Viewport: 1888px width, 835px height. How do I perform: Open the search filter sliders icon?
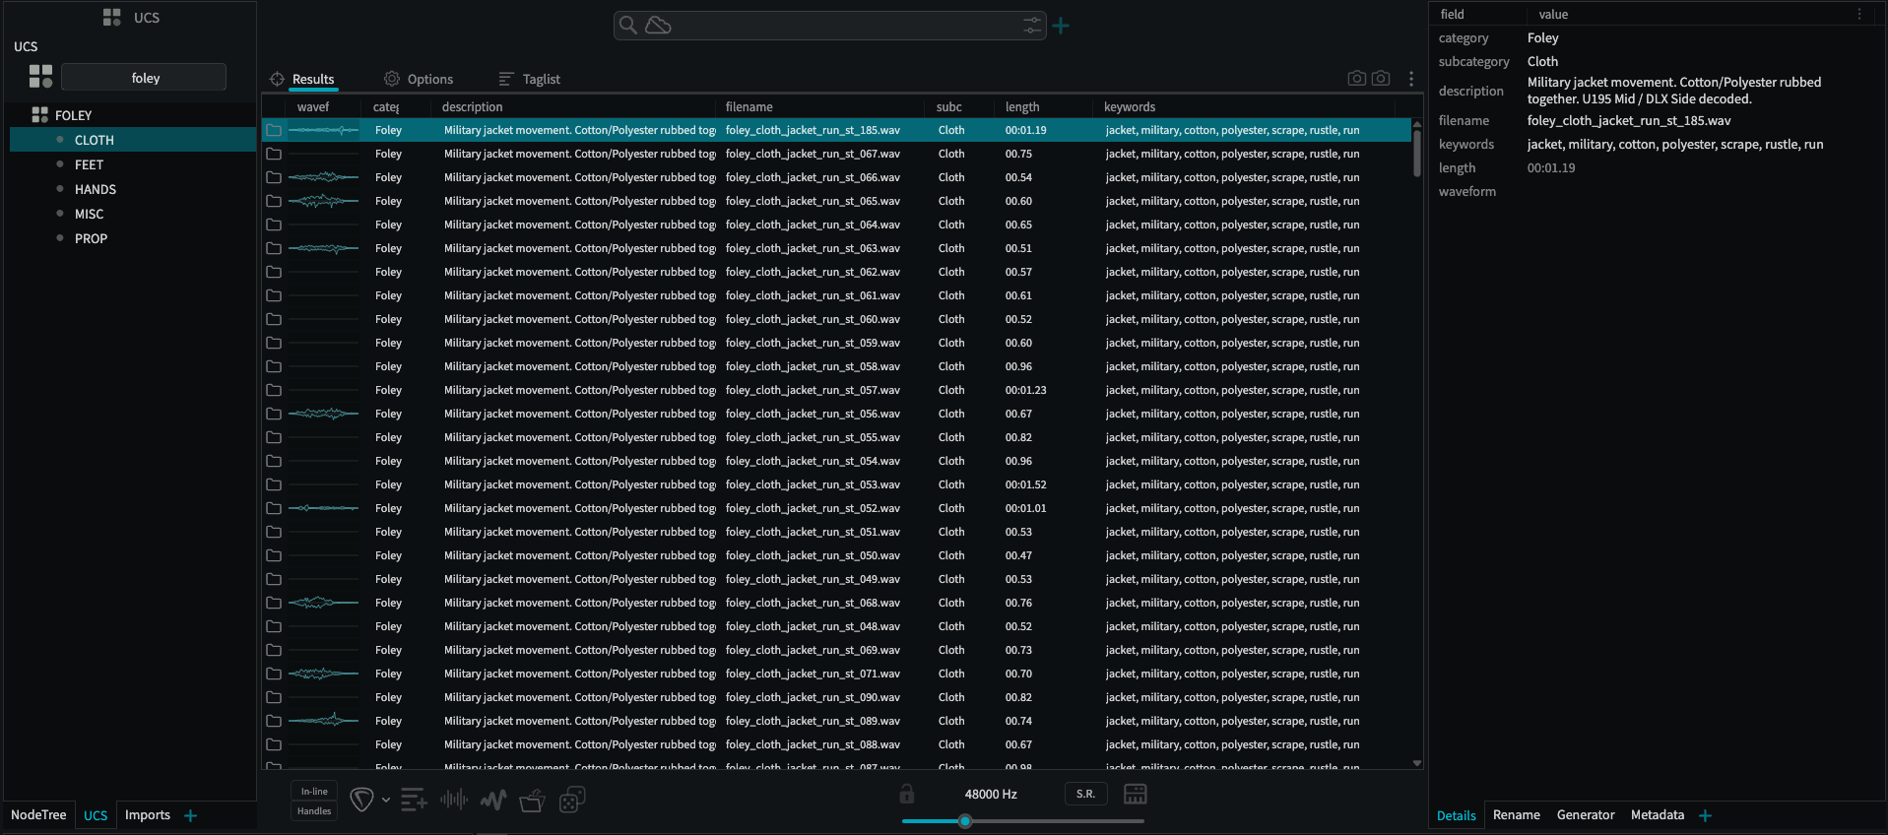[x=1031, y=25]
